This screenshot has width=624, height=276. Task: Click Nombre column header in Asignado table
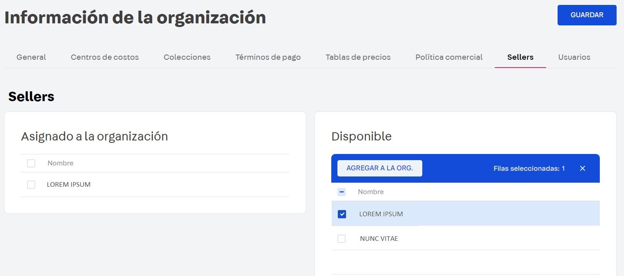[x=60, y=163]
